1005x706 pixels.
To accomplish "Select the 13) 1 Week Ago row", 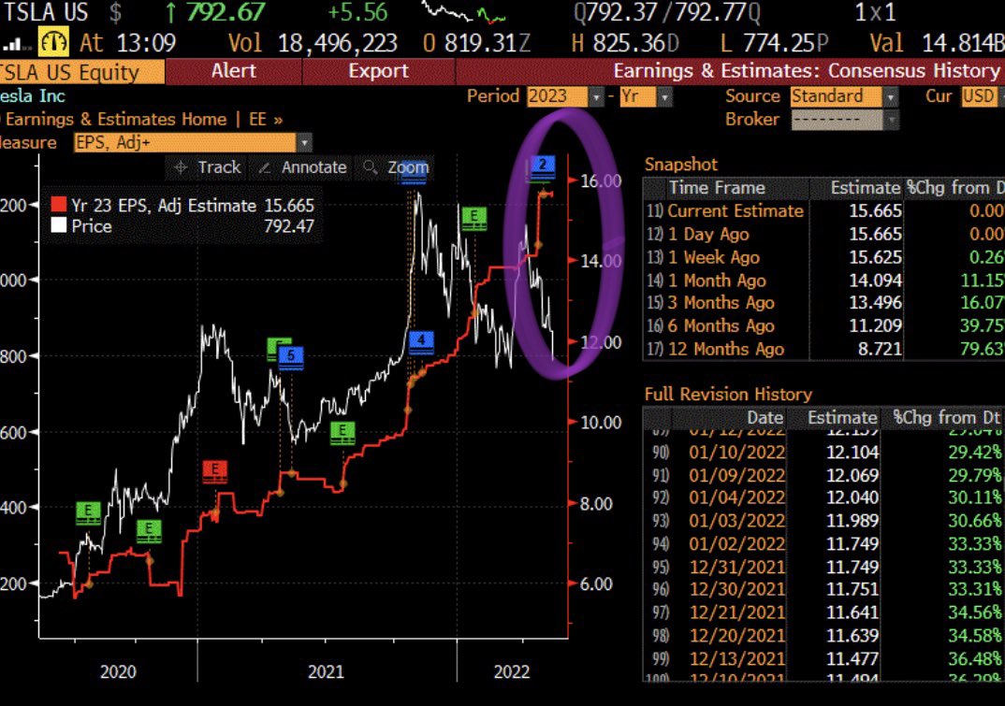I will coord(823,257).
